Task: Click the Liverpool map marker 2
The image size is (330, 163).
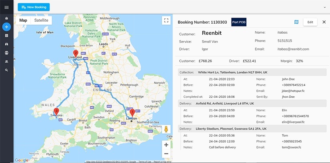Action: (x=75, y=53)
